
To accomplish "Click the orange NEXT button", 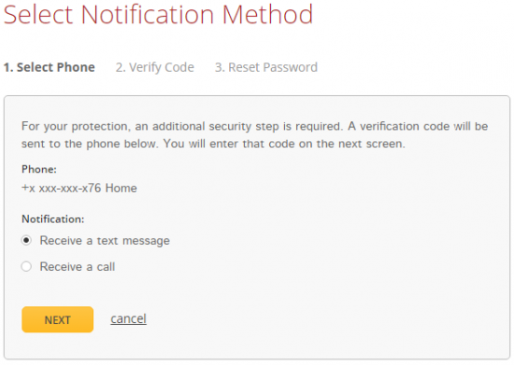I will click(58, 319).
